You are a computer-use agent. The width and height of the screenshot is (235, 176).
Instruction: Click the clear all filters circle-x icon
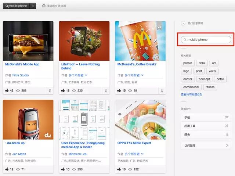point(44,6)
